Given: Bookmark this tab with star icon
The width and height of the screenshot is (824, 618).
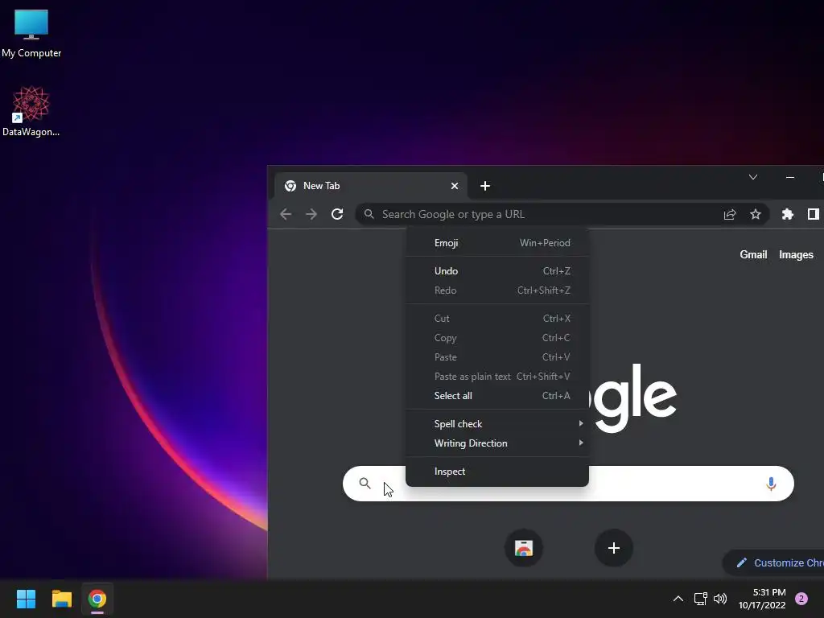Looking at the screenshot, I should point(755,214).
